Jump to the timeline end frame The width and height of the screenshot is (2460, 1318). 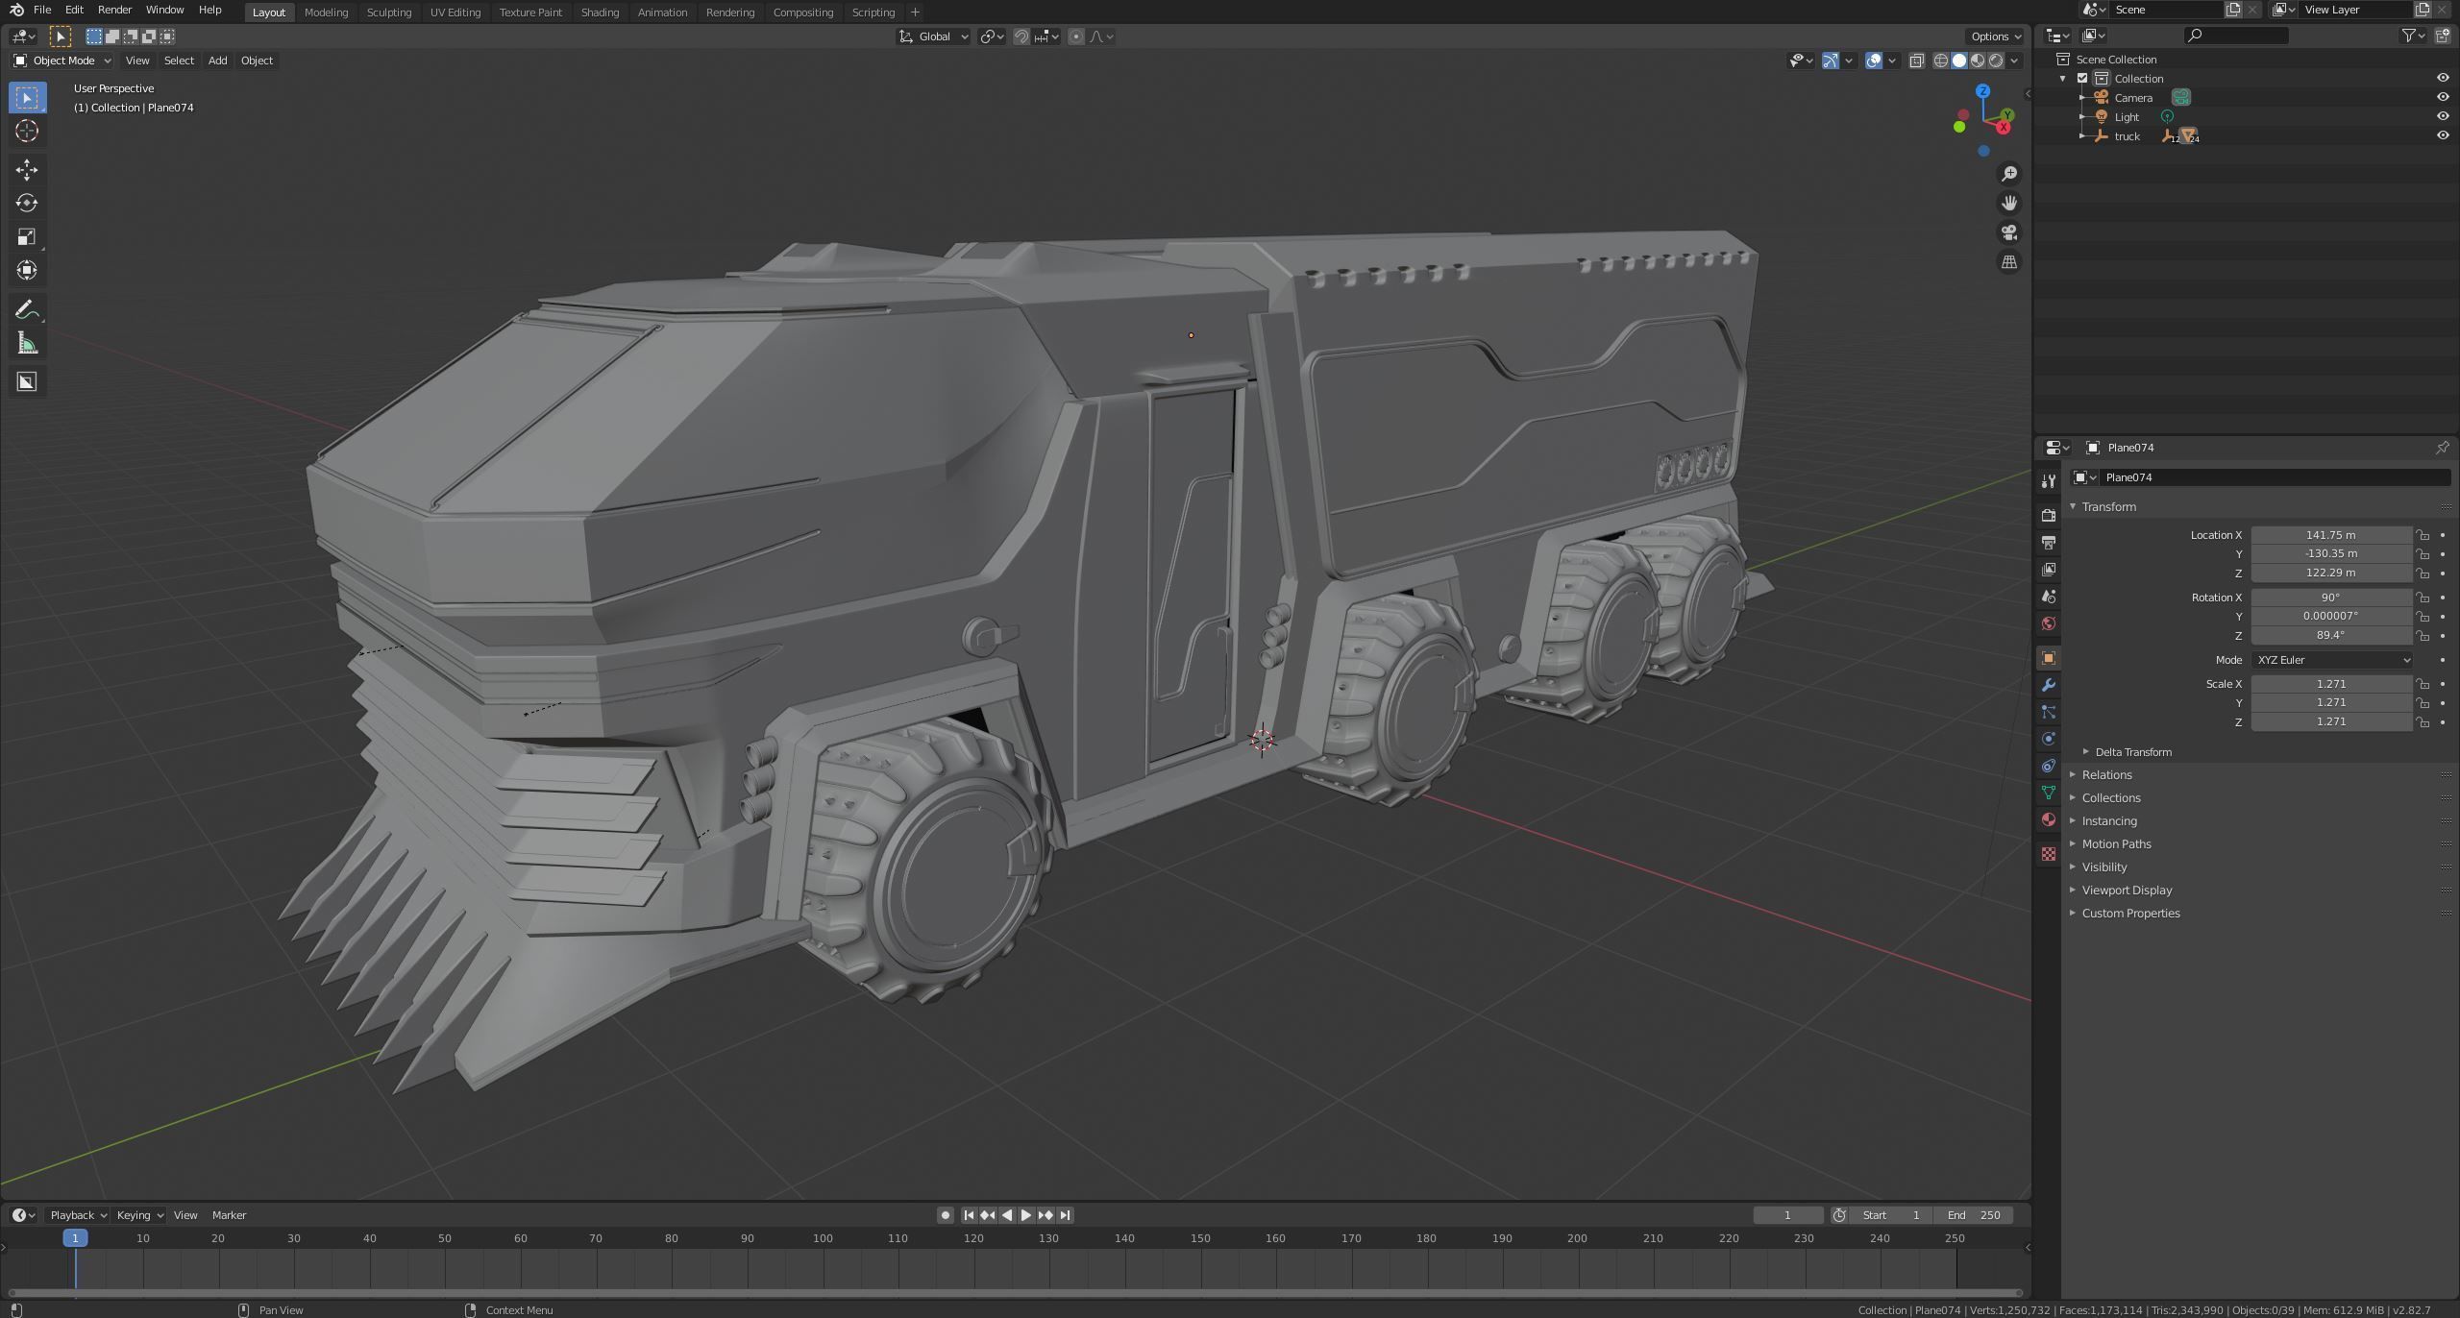[1065, 1215]
